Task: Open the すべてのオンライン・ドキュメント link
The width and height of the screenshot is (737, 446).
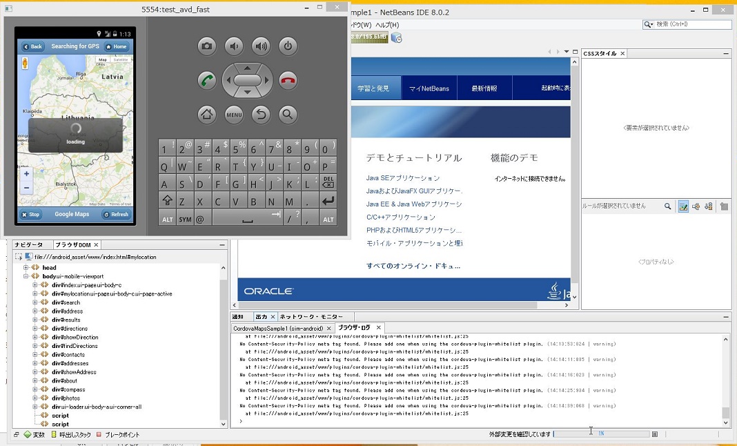Action: pos(413,266)
